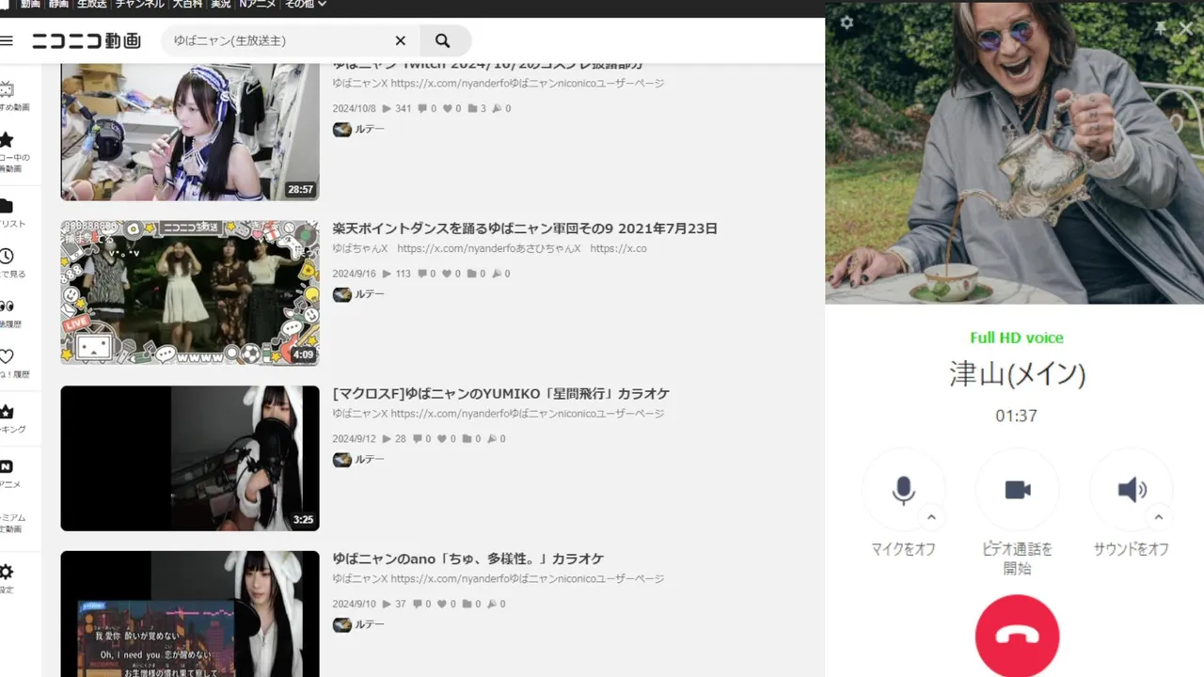The image size is (1204, 677).
Task: Mute the microphone in the call
Action: click(904, 490)
